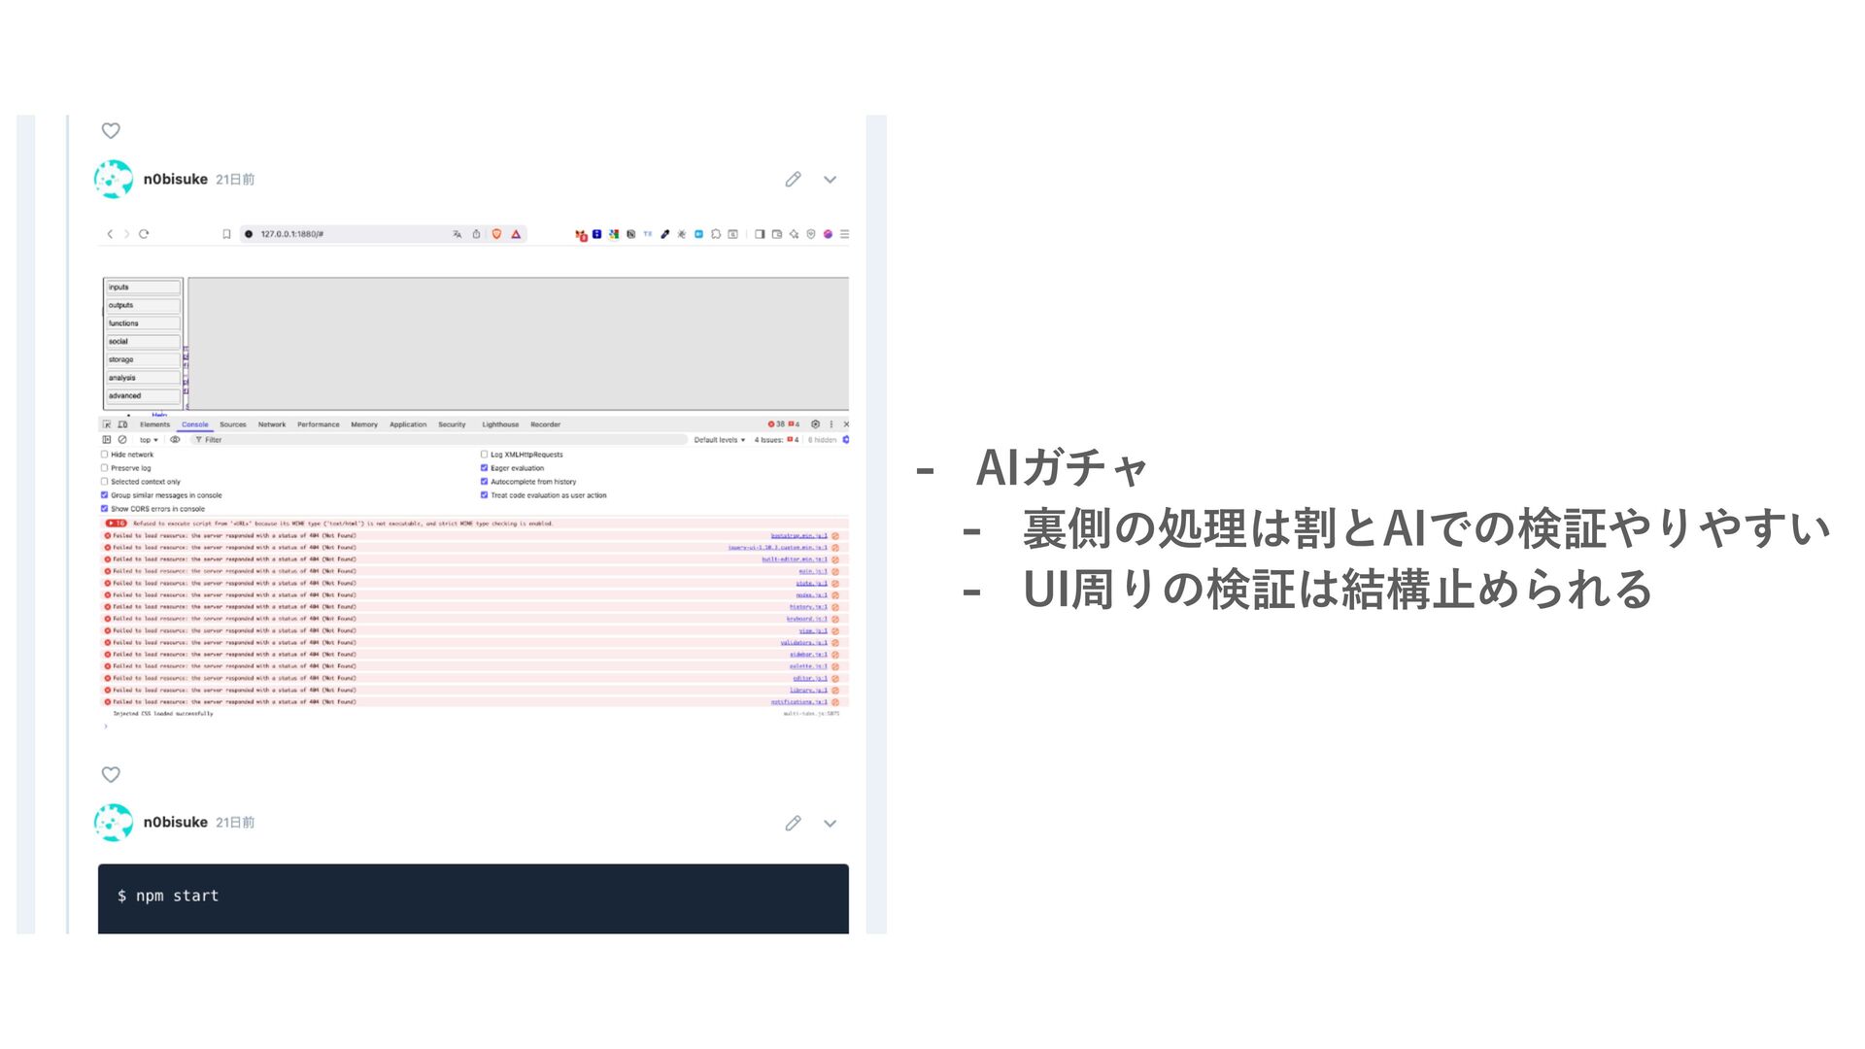1865x1049 pixels.
Task: Click the heart icon above the first post
Action: click(x=111, y=131)
